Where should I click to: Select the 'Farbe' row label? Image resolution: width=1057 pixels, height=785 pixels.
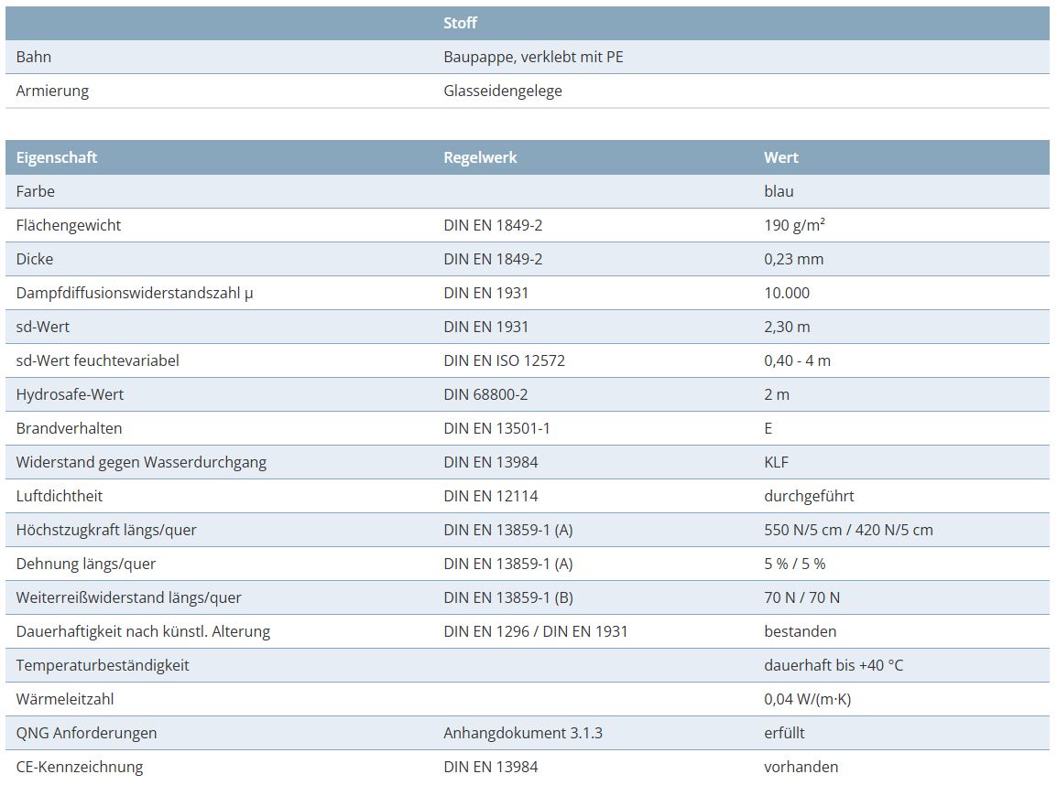[x=35, y=191]
